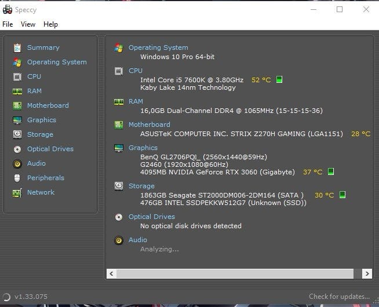Click the Audio speaker icon in sidebar
Image resolution: width=379 pixels, height=307 pixels.
tap(17, 163)
